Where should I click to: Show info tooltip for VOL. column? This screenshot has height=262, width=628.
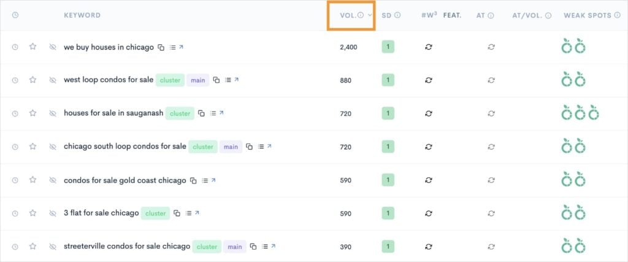pyautogui.click(x=361, y=15)
